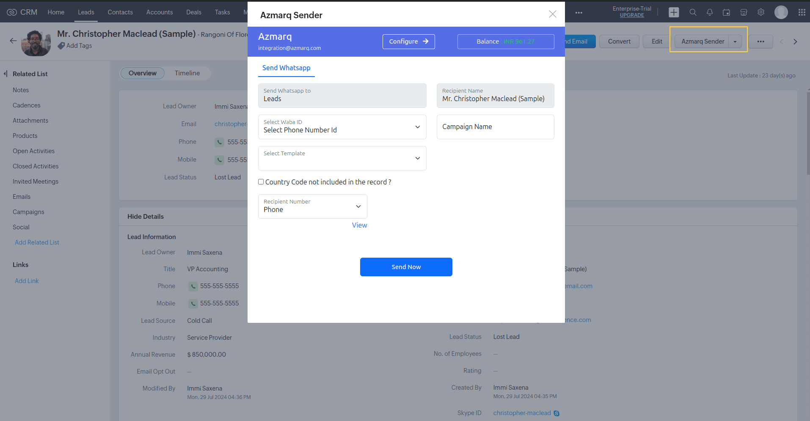Image resolution: width=810 pixels, height=421 pixels.
Task: Toggle Country Code not included checkbox
Action: [x=261, y=182]
